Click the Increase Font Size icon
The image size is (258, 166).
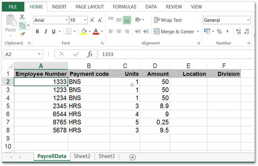(x=92, y=20)
